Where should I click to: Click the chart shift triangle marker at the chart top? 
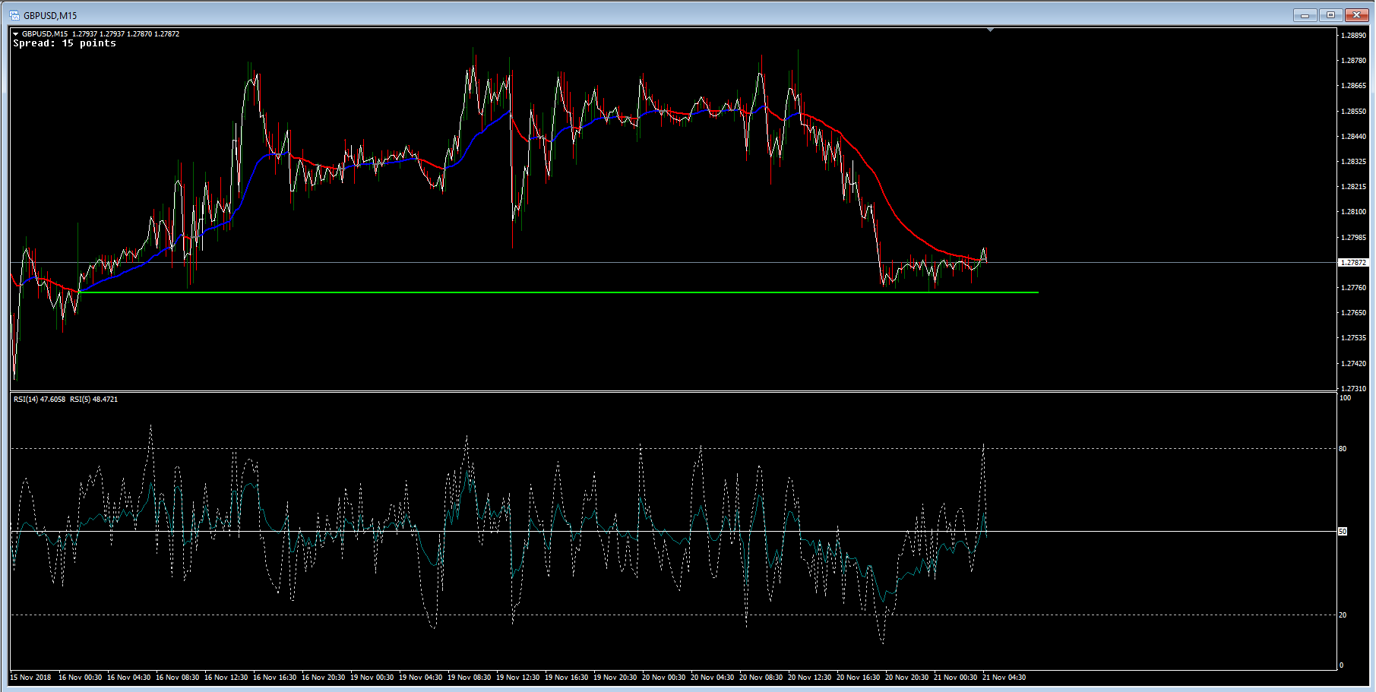click(990, 30)
